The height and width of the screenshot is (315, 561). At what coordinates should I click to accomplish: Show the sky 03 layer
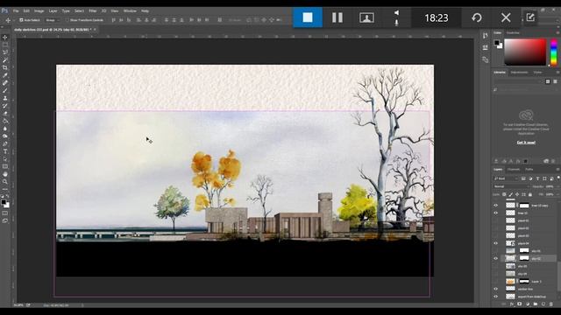click(496, 266)
